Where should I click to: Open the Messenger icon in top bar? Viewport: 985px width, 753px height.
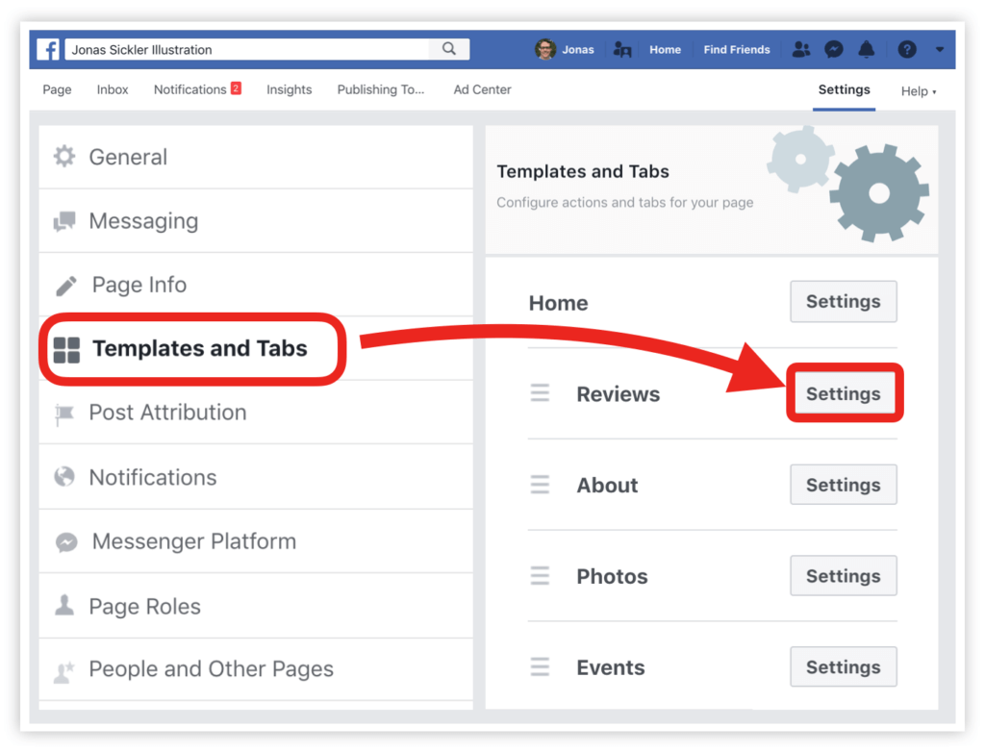coord(834,50)
